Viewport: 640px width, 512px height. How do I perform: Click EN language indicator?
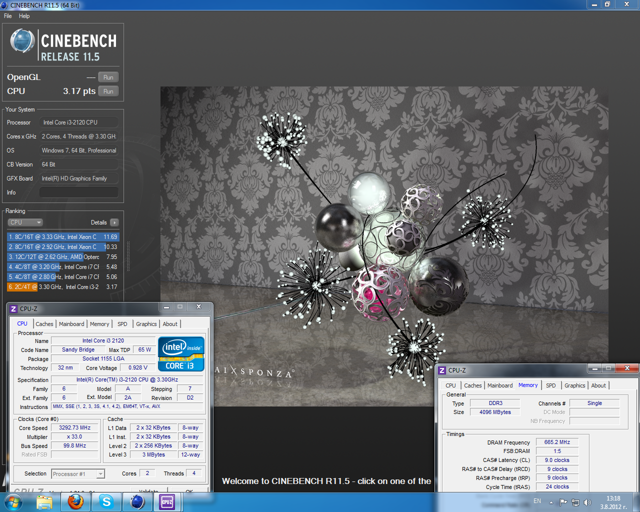point(537,501)
